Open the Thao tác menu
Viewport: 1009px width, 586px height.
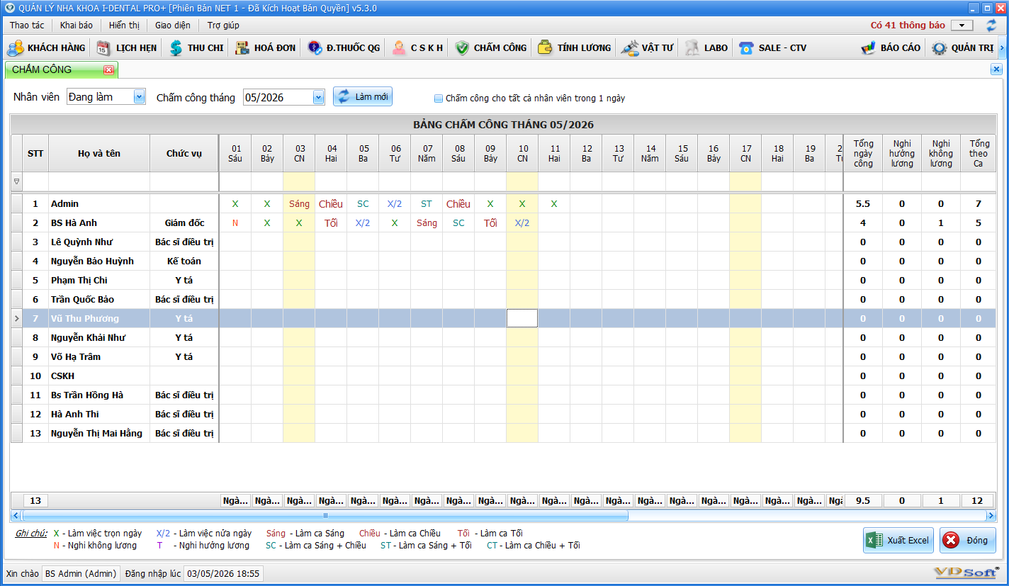coord(27,25)
